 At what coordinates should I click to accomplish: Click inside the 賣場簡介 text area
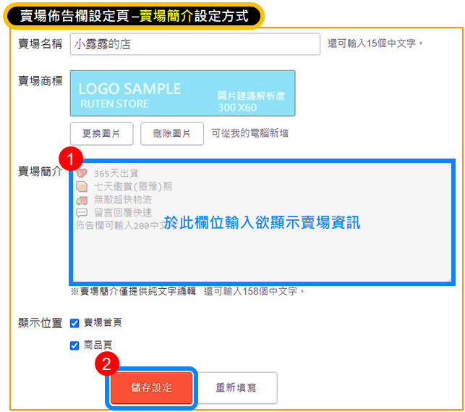pyautogui.click(x=260, y=246)
